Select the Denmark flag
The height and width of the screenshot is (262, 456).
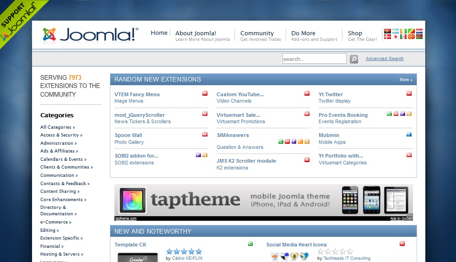(x=387, y=37)
